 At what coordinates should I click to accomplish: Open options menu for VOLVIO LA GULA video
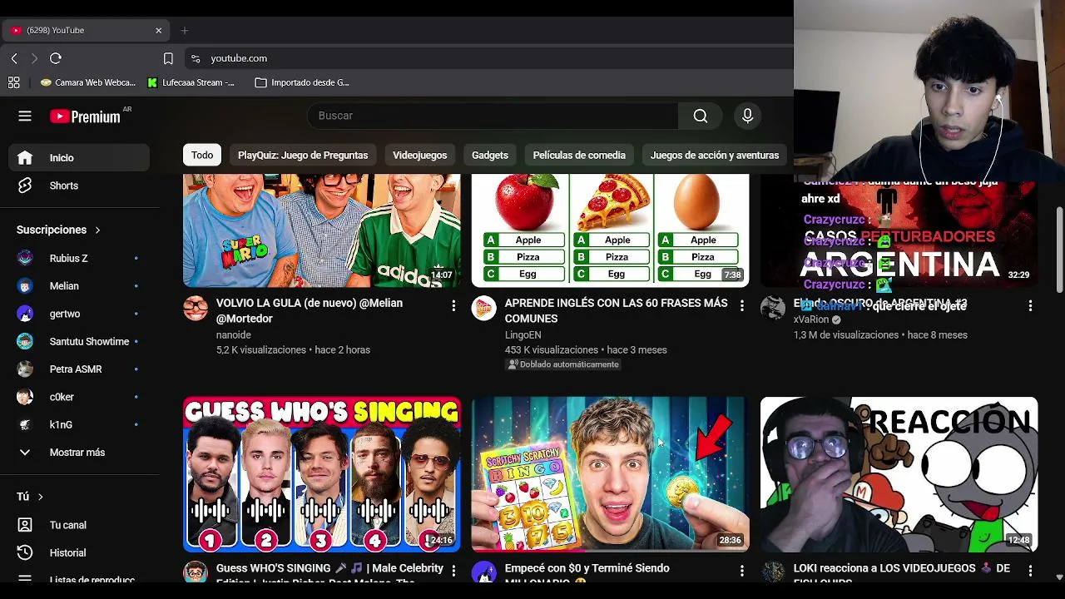453,306
